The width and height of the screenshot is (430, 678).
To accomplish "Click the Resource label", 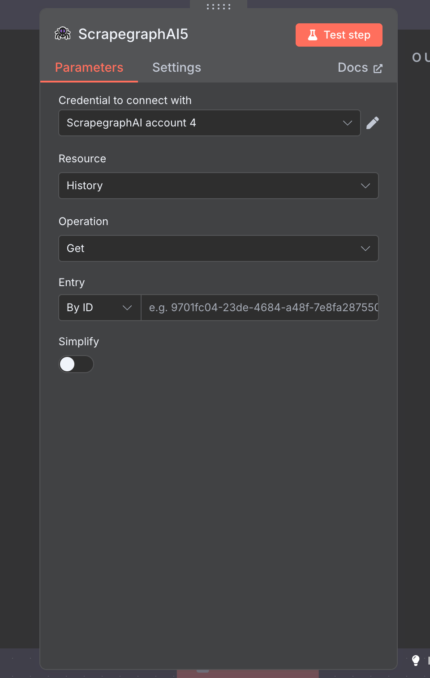I will click(82, 159).
